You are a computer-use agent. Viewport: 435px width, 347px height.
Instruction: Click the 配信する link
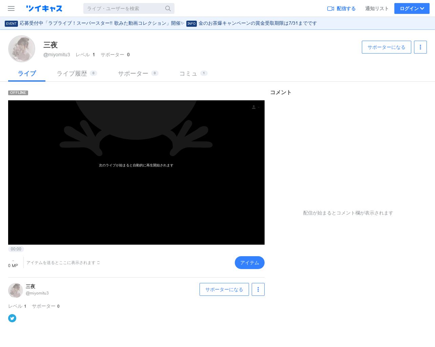click(341, 8)
